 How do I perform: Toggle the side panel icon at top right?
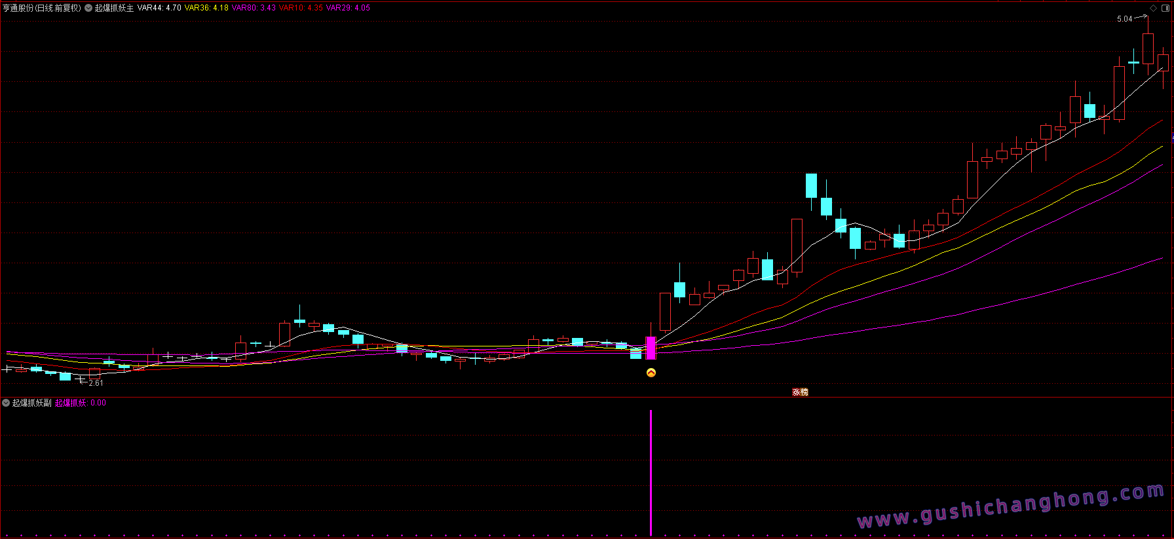click(x=1166, y=8)
